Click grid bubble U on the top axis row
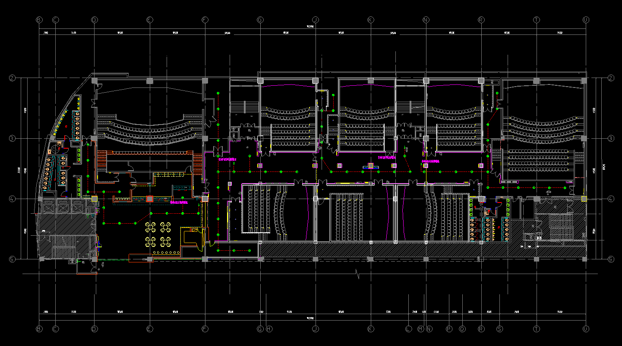Image resolution: width=622 pixels, height=346 pixels. coord(586,20)
